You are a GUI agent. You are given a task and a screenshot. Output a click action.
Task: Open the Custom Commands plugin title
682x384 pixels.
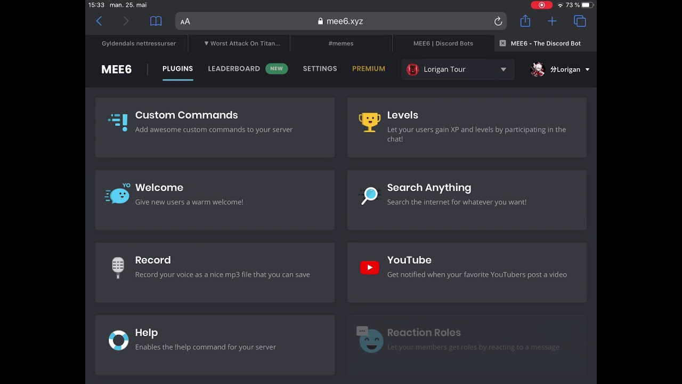pyautogui.click(x=186, y=115)
